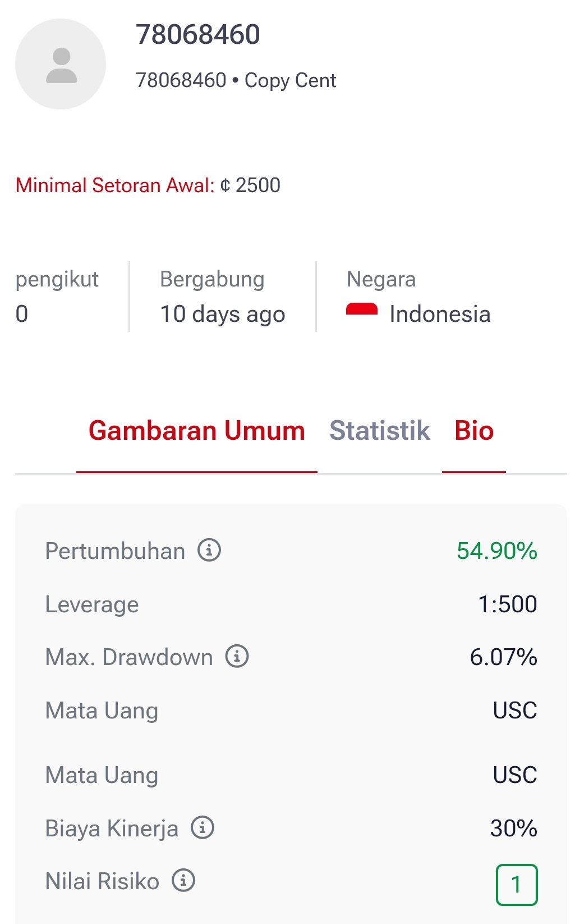Tap the 30% performance fee value

point(513,829)
